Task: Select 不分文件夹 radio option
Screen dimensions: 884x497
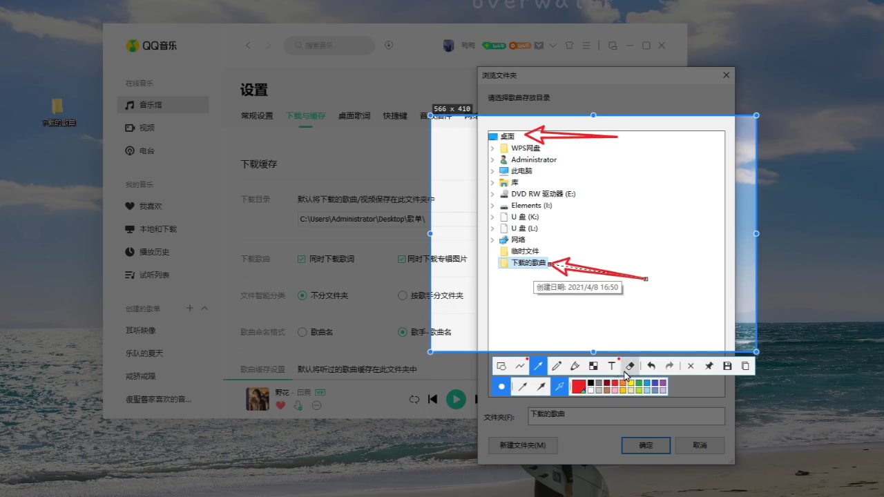Action: tap(302, 295)
